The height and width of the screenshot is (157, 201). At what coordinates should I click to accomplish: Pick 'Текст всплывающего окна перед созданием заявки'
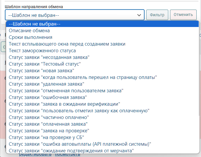tap(67, 44)
